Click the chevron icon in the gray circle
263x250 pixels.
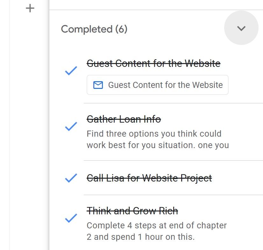(241, 28)
